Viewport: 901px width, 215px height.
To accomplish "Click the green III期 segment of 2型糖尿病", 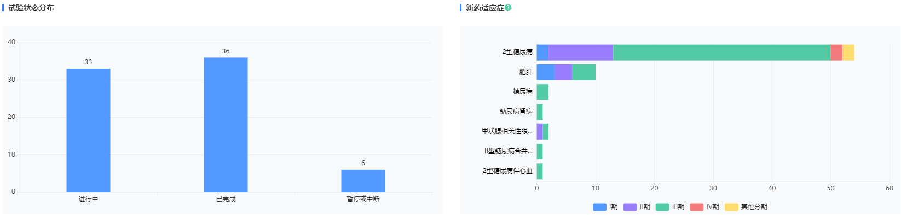I will 721,52.
